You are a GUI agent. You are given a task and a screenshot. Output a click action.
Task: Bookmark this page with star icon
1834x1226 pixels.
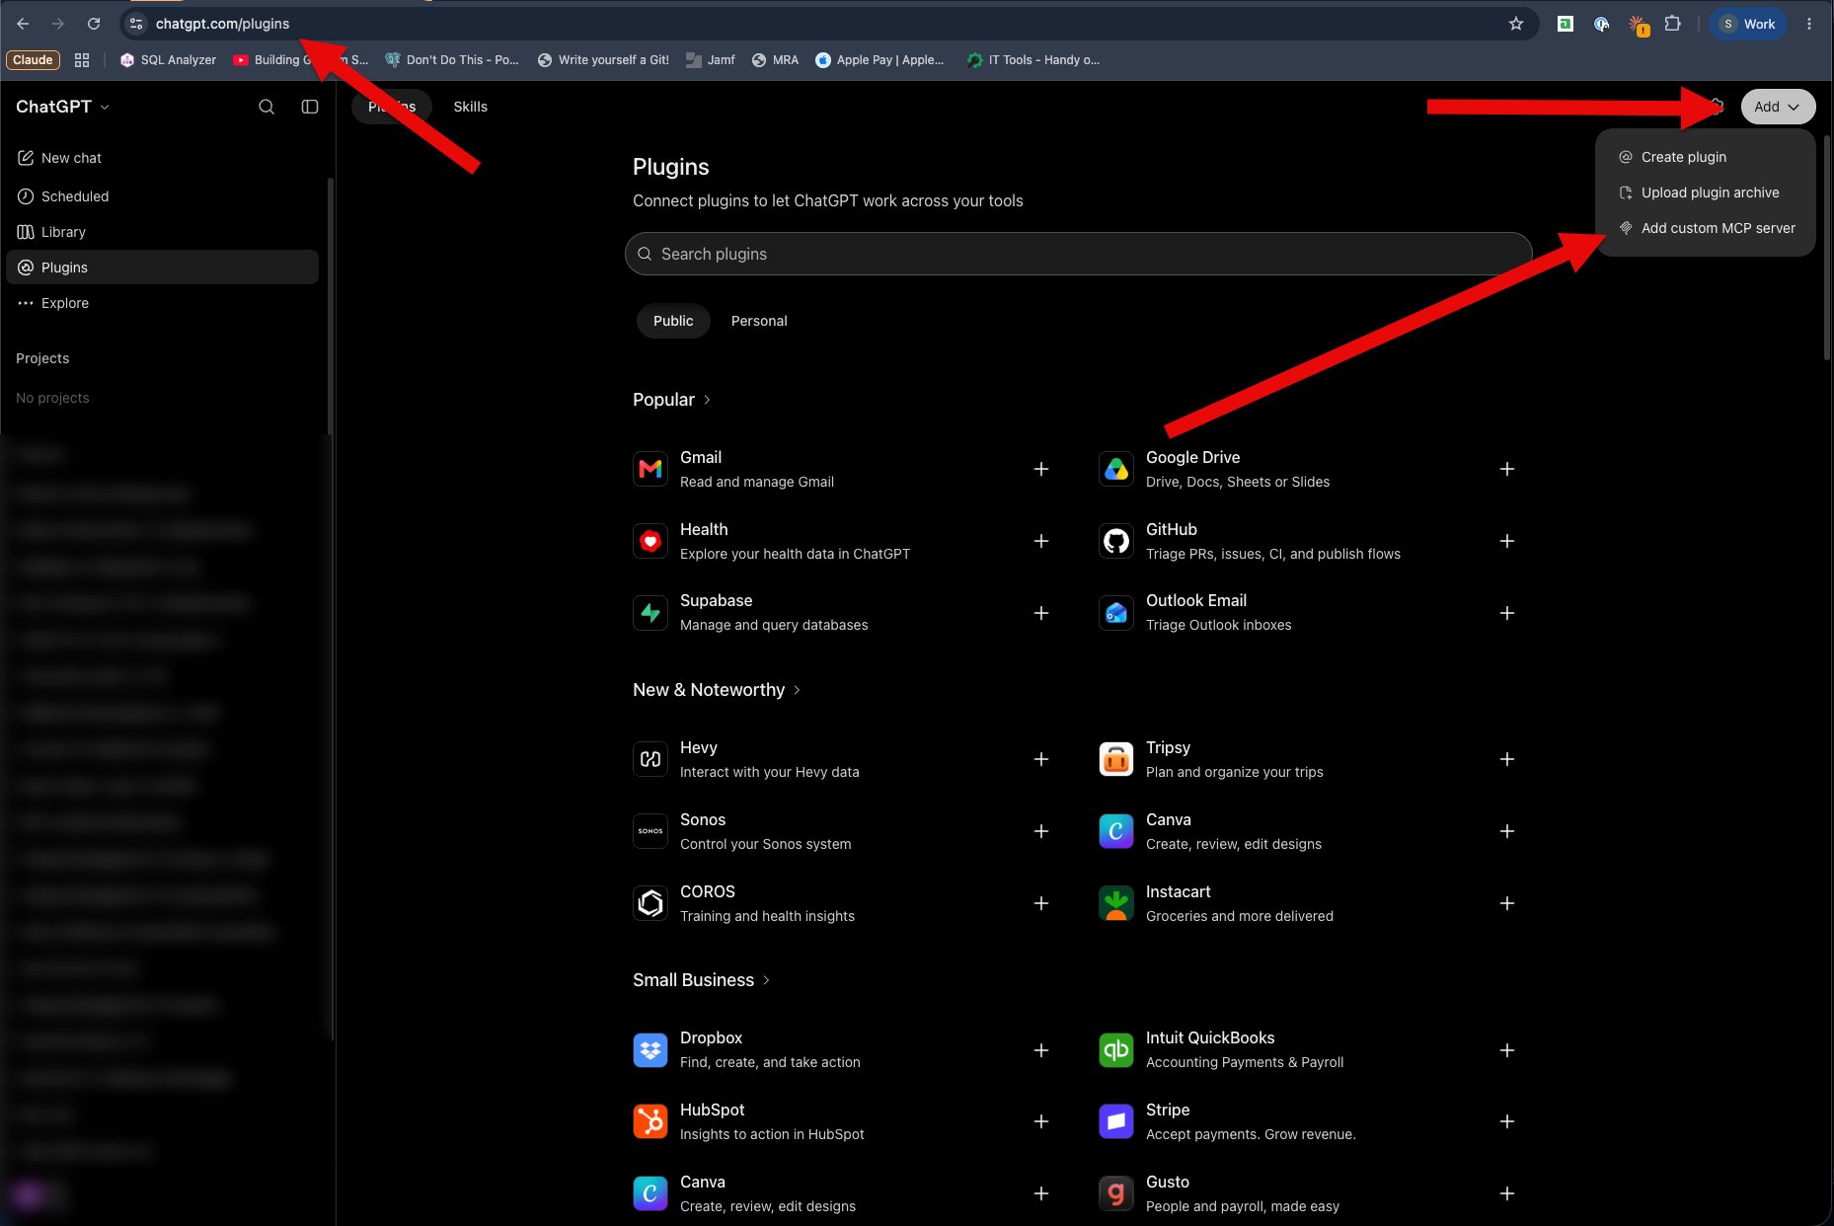1516,24
